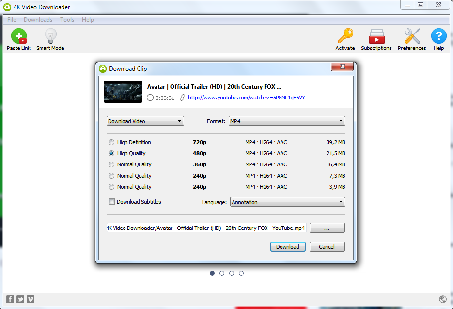Click the output file path field
The image size is (453, 309).
[x=206, y=228]
